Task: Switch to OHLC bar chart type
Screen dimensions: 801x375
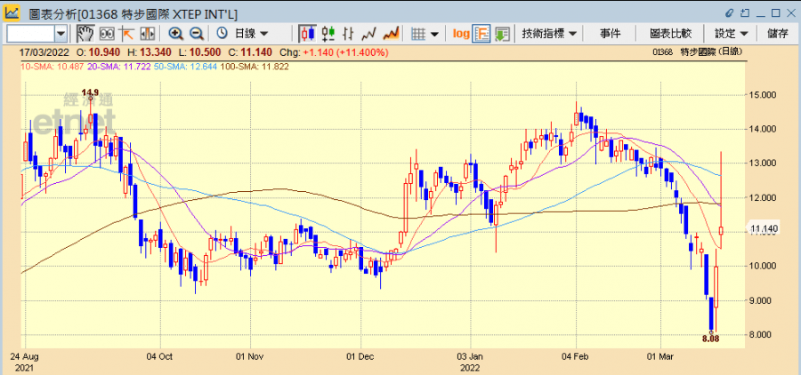Action: pos(348,34)
